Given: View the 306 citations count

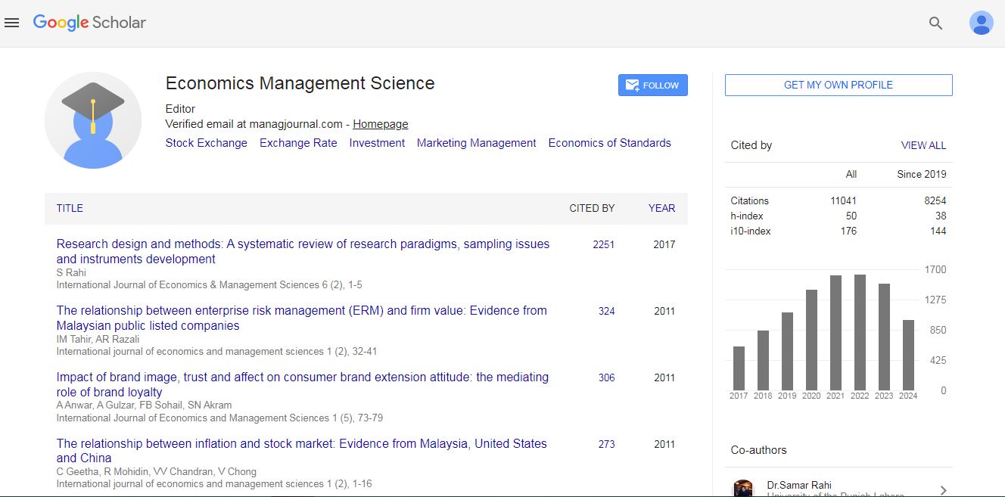Looking at the screenshot, I should (606, 377).
